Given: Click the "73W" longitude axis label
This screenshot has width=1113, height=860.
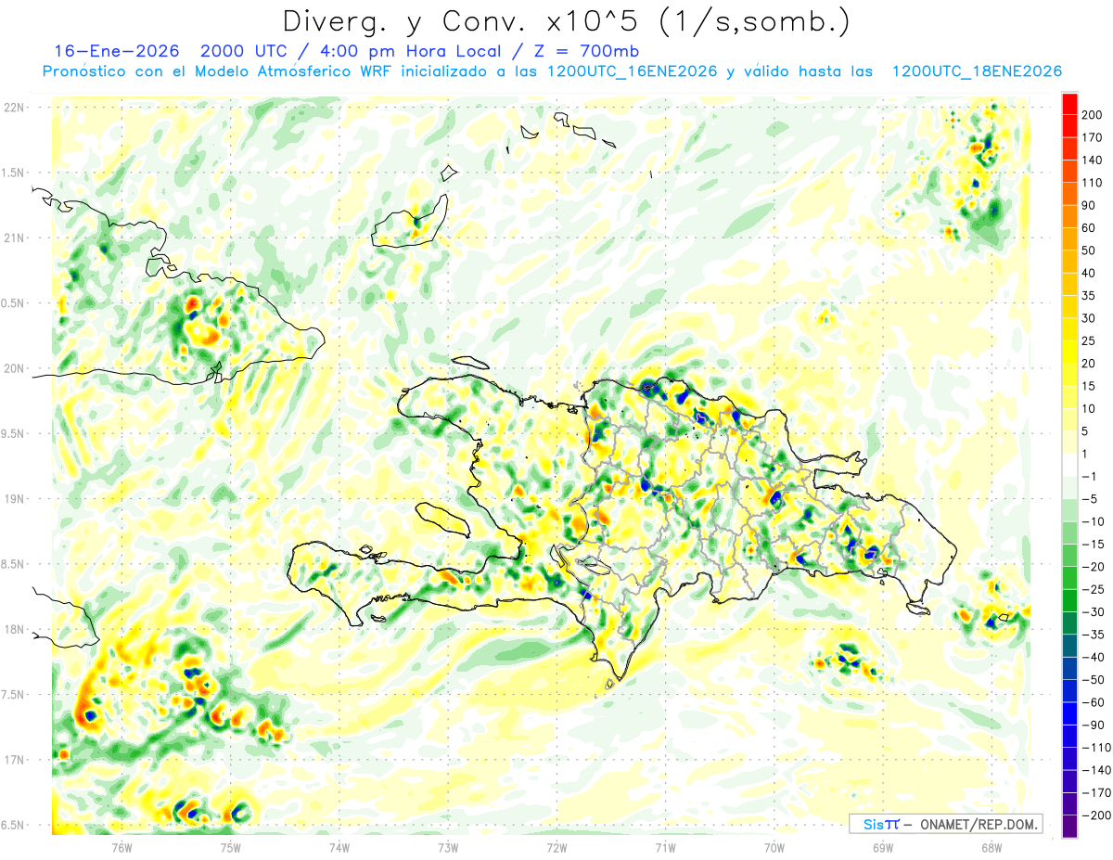Looking at the screenshot, I should (x=448, y=847).
